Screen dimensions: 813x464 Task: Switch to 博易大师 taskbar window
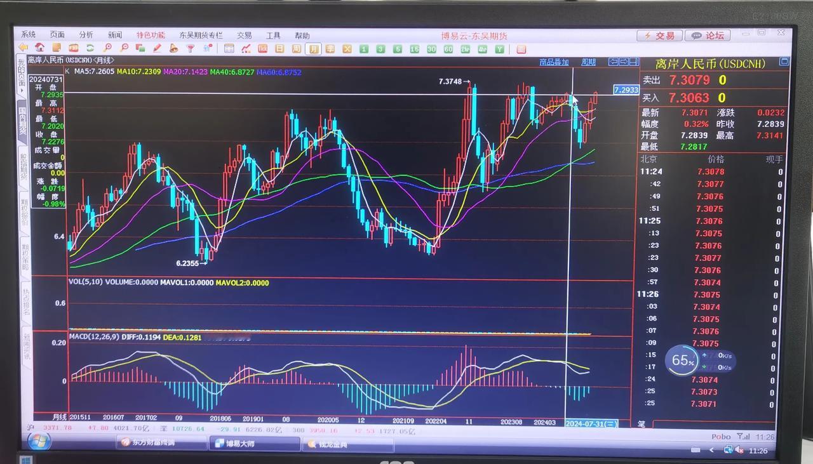pos(253,443)
